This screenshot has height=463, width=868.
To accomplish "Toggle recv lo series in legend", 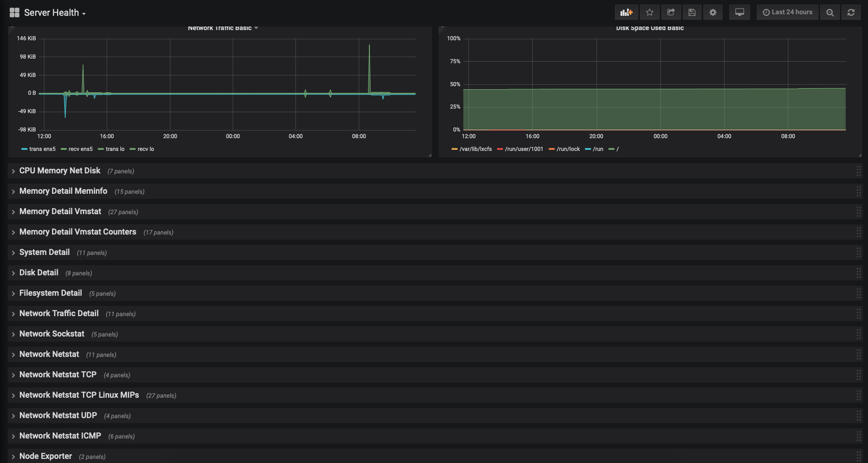I will (142, 149).
